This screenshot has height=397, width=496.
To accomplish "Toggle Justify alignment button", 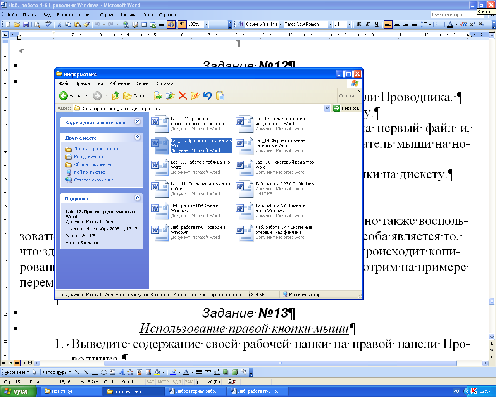I will tap(414, 24).
